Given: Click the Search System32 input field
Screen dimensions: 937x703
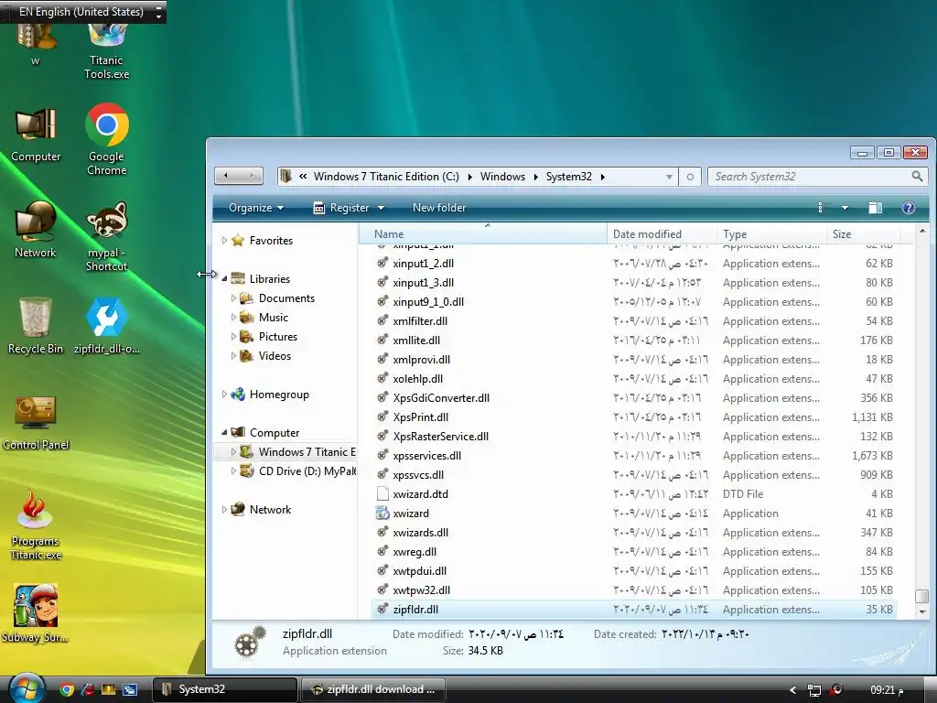Looking at the screenshot, I should click(x=810, y=177).
